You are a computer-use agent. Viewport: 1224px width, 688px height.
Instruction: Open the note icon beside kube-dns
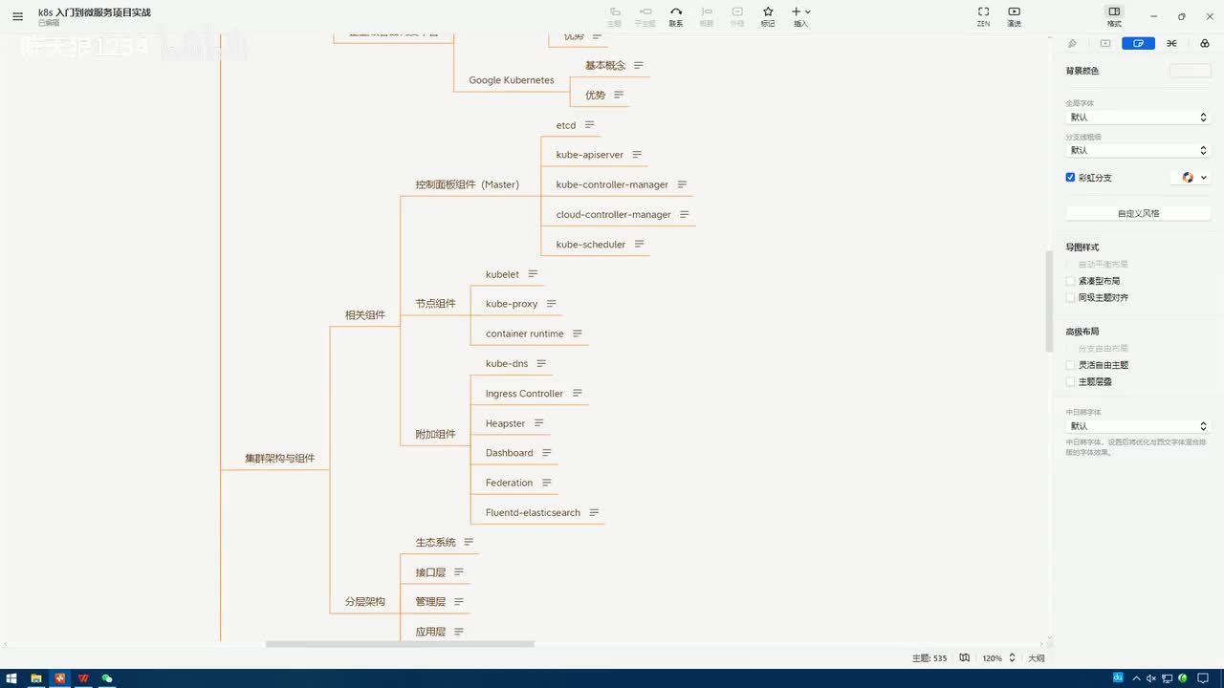click(541, 363)
